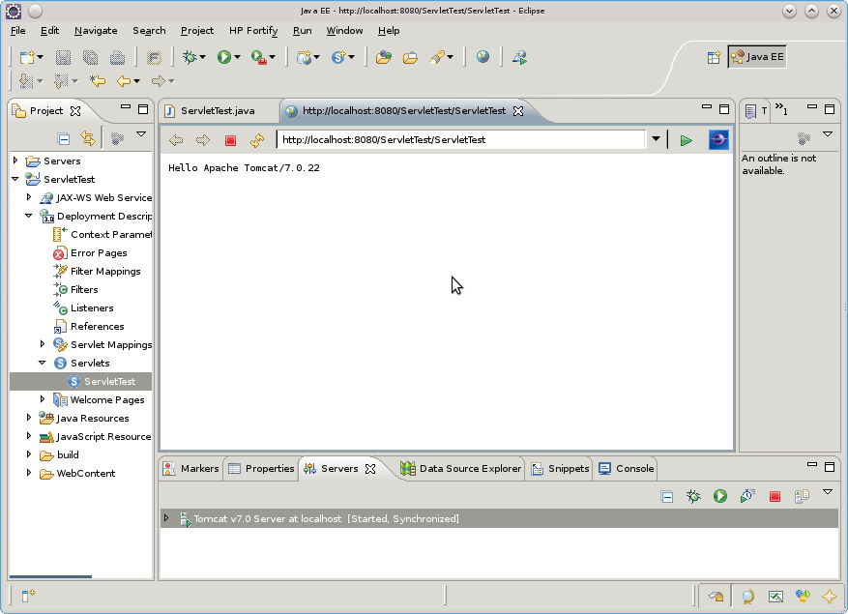Click the Open Perspective icon

click(714, 57)
